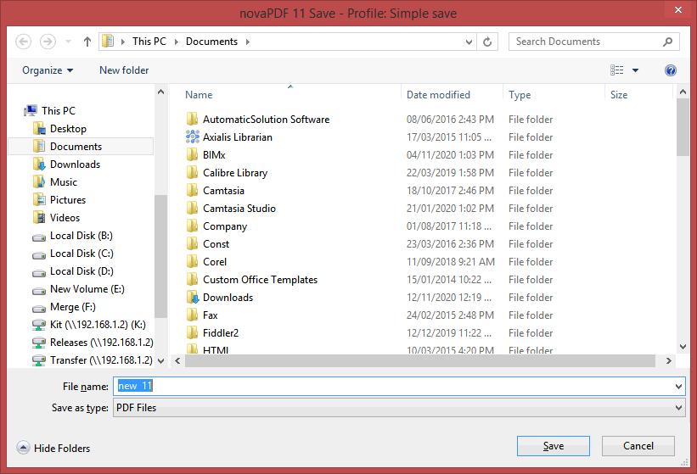
Task: Select Merge (F:) drive
Action: [72, 307]
